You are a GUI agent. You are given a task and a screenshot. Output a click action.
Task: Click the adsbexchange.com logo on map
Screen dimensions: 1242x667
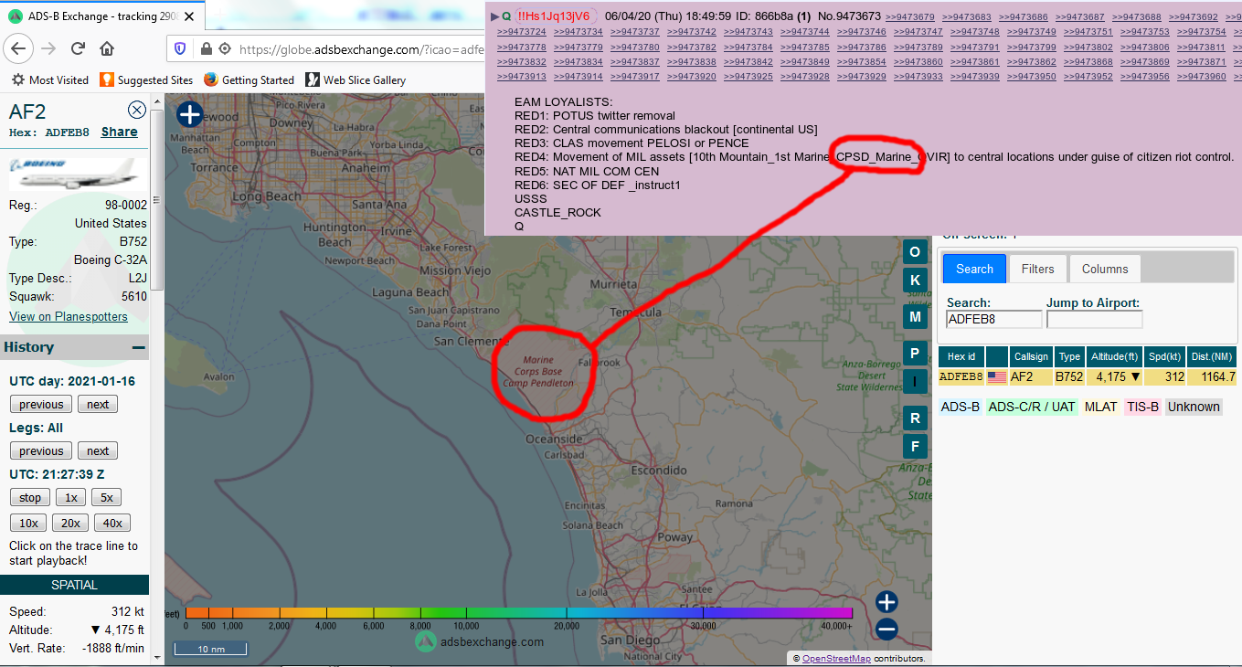(x=479, y=641)
